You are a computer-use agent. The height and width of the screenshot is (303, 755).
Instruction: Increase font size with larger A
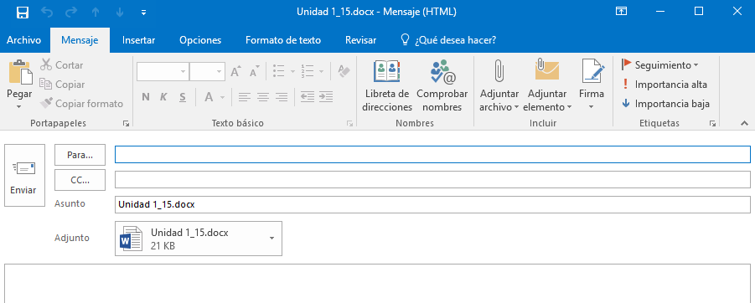pos(236,72)
